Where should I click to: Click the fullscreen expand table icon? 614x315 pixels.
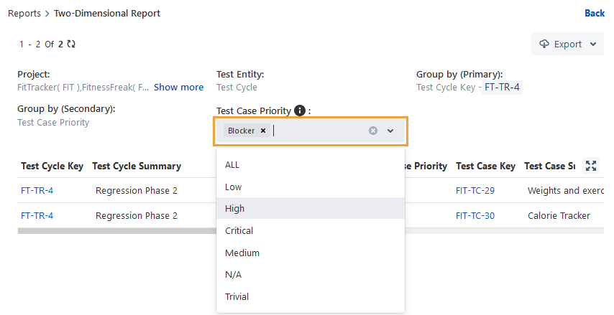(591, 166)
